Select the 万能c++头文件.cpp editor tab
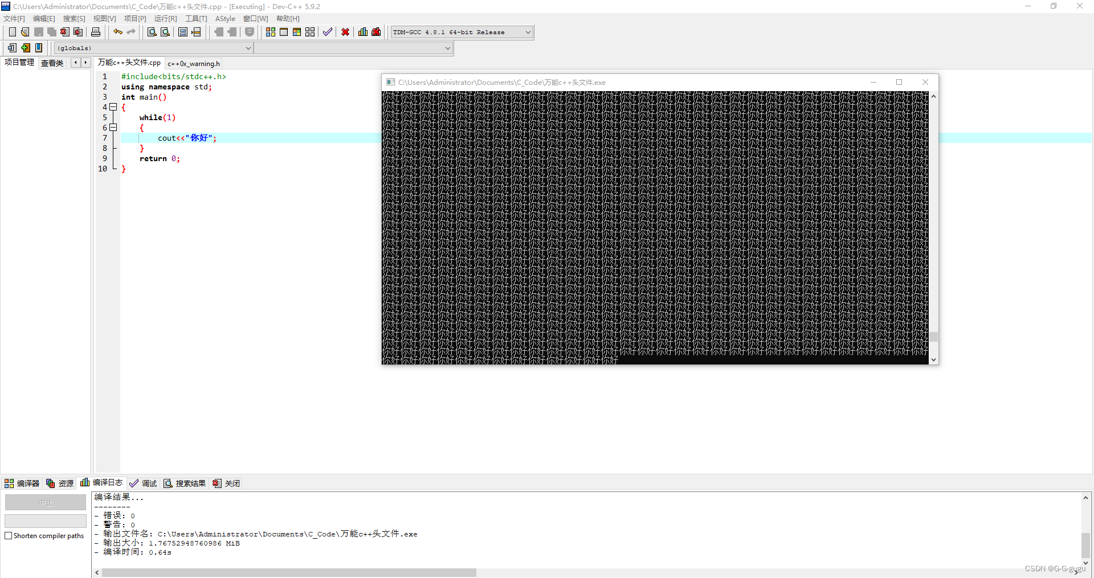 click(x=129, y=63)
